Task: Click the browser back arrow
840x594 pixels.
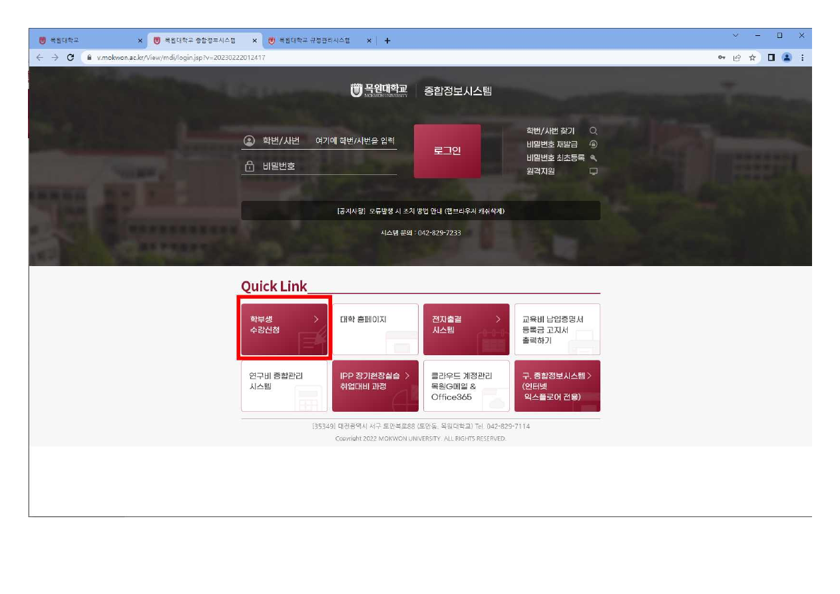Action: click(39, 58)
